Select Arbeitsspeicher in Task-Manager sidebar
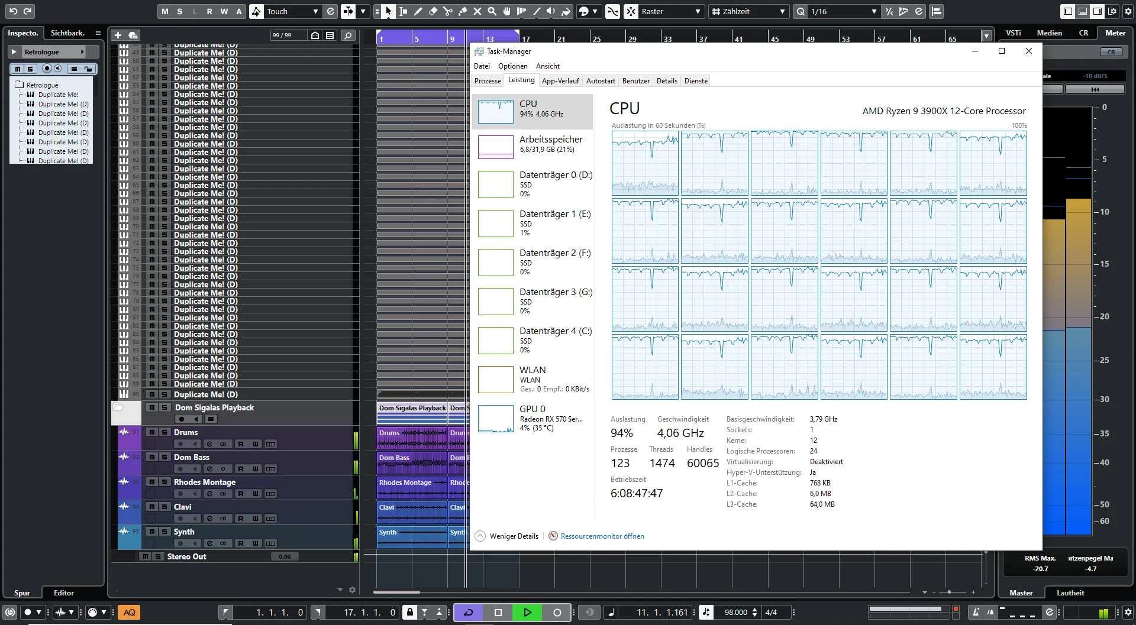Viewport: 1136px width, 625px height. click(532, 146)
